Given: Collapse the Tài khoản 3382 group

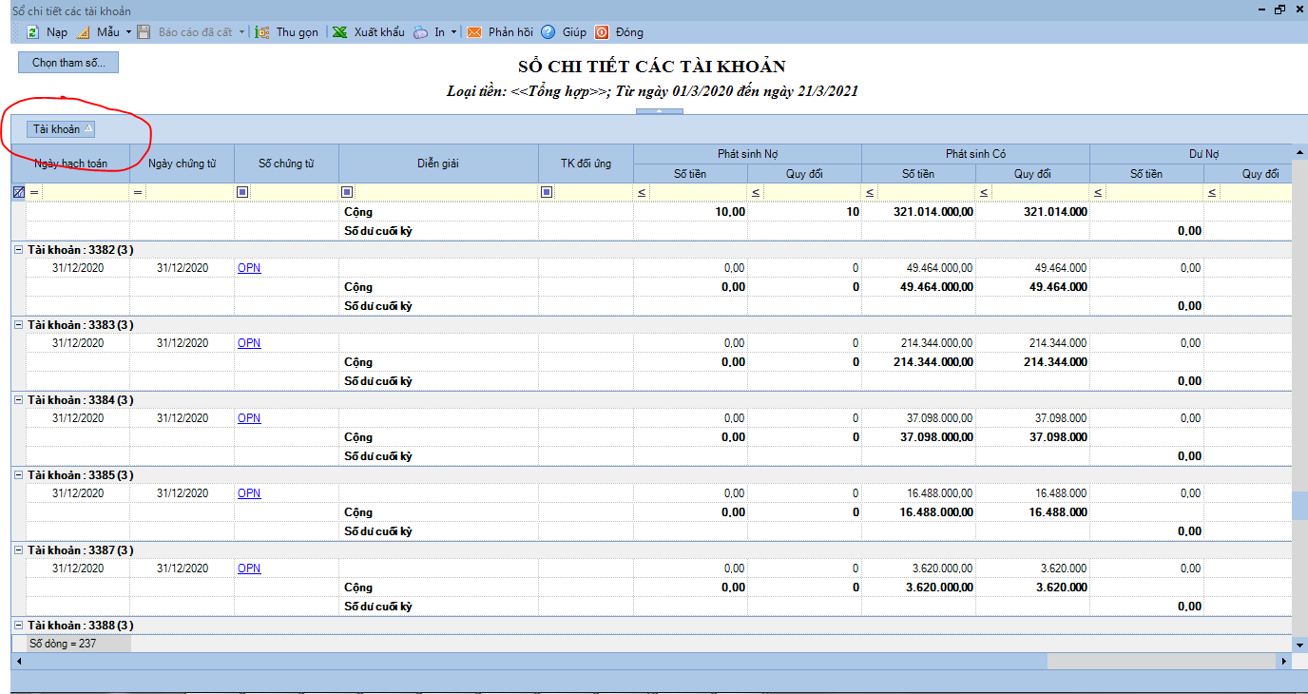Looking at the screenshot, I should (18, 249).
